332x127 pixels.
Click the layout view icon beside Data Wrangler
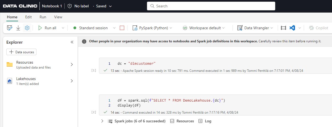pos(283,28)
